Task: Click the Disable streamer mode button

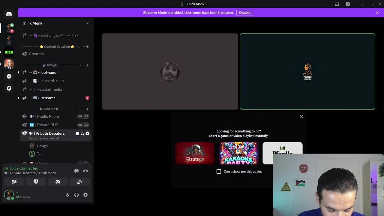Action: (x=244, y=13)
